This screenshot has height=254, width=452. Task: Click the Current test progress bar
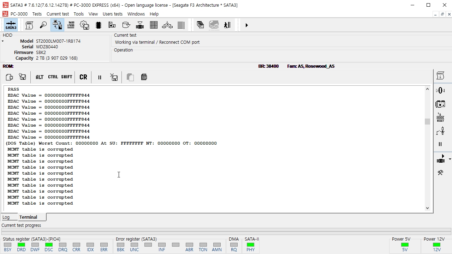tap(226, 232)
